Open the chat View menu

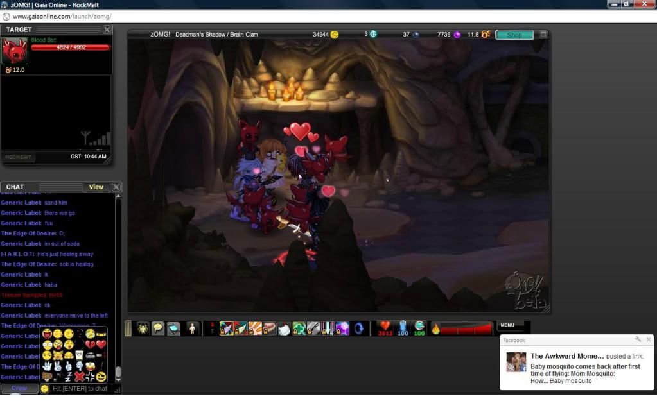(96, 187)
